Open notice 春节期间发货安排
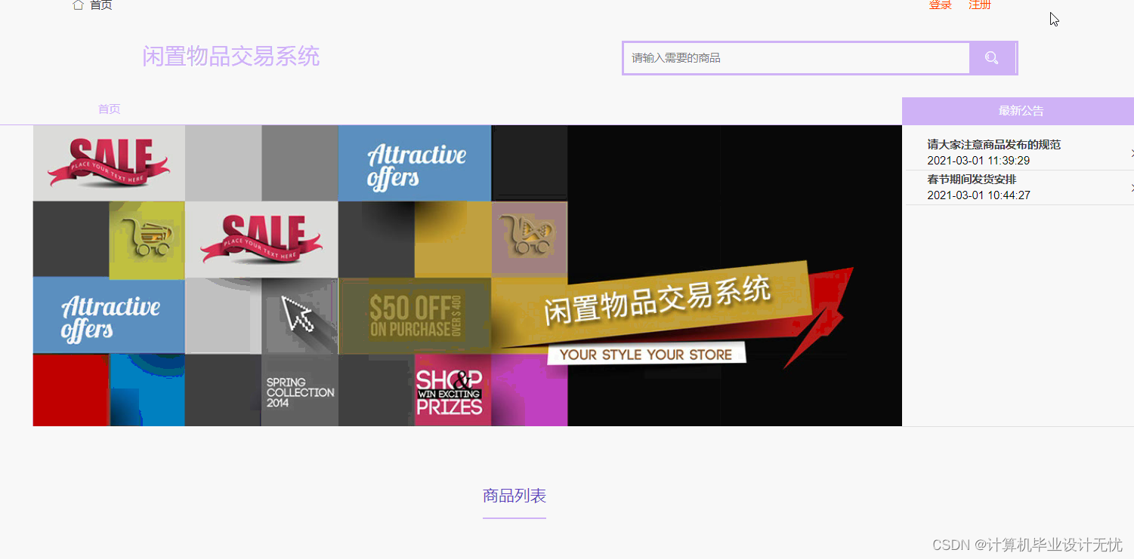 pos(972,180)
